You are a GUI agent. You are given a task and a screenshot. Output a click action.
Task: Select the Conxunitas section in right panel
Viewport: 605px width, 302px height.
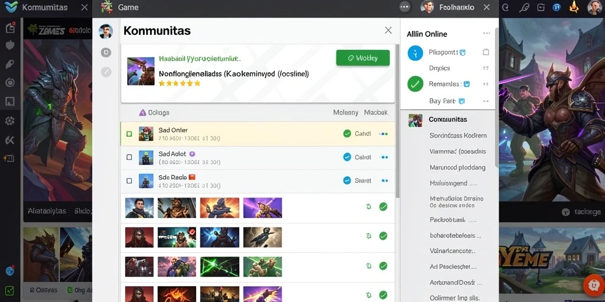(x=448, y=119)
